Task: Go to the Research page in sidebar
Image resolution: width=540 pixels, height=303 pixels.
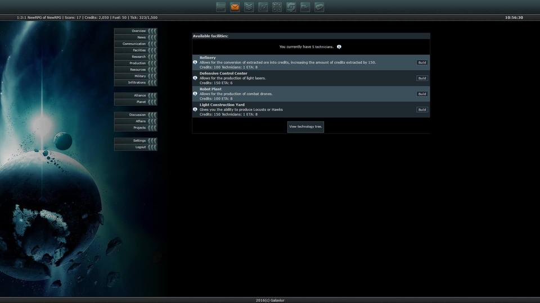Action: 136,57
